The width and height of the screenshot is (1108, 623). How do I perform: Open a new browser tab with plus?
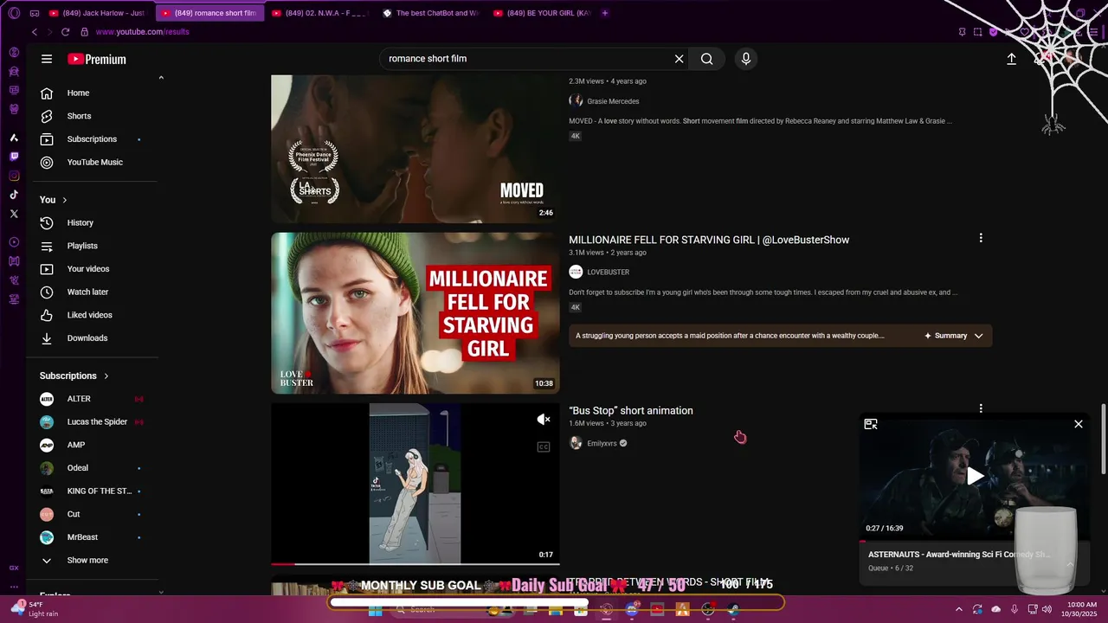coord(605,13)
